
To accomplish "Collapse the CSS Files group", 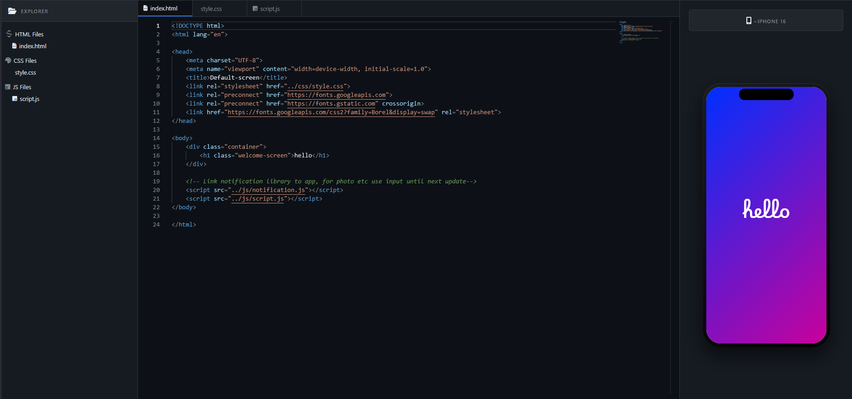I will (x=21, y=61).
